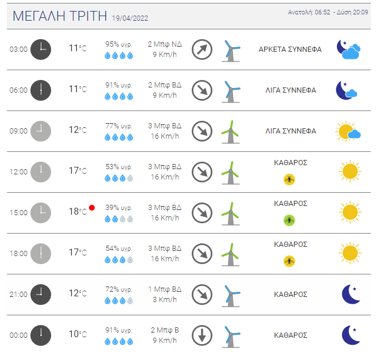Click the blue wind turbine at 06:00
Image resolution: width=380 pixels, height=355 pixels.
(x=231, y=91)
